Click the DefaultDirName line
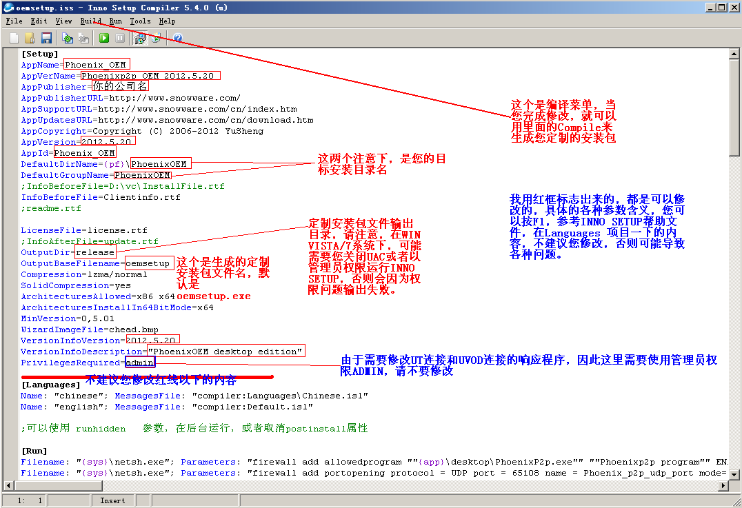 106,164
